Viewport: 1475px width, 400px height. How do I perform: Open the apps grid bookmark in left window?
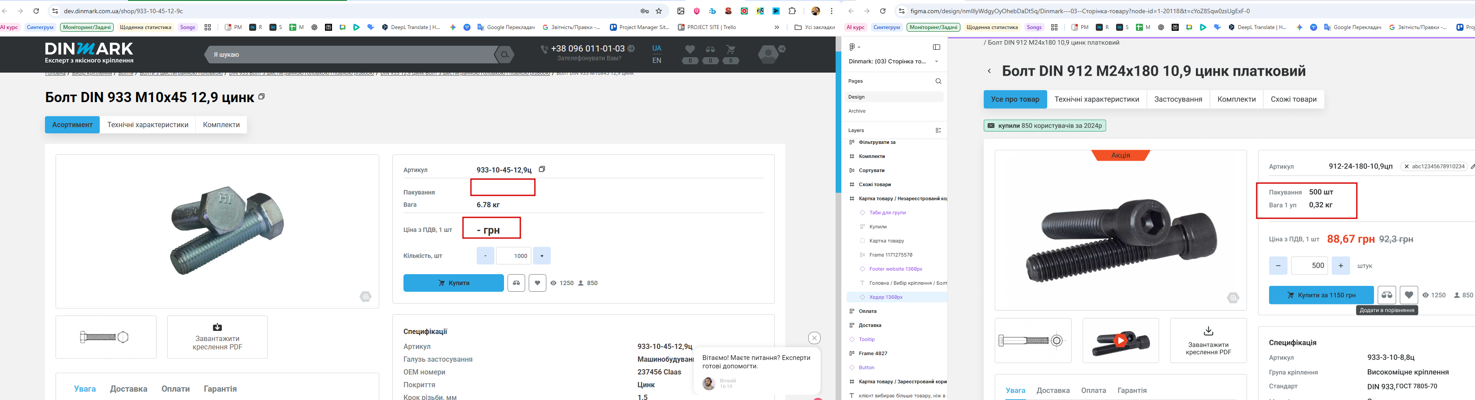coord(207,27)
